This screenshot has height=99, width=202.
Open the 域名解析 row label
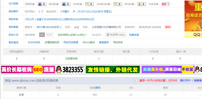[x=13, y=11]
